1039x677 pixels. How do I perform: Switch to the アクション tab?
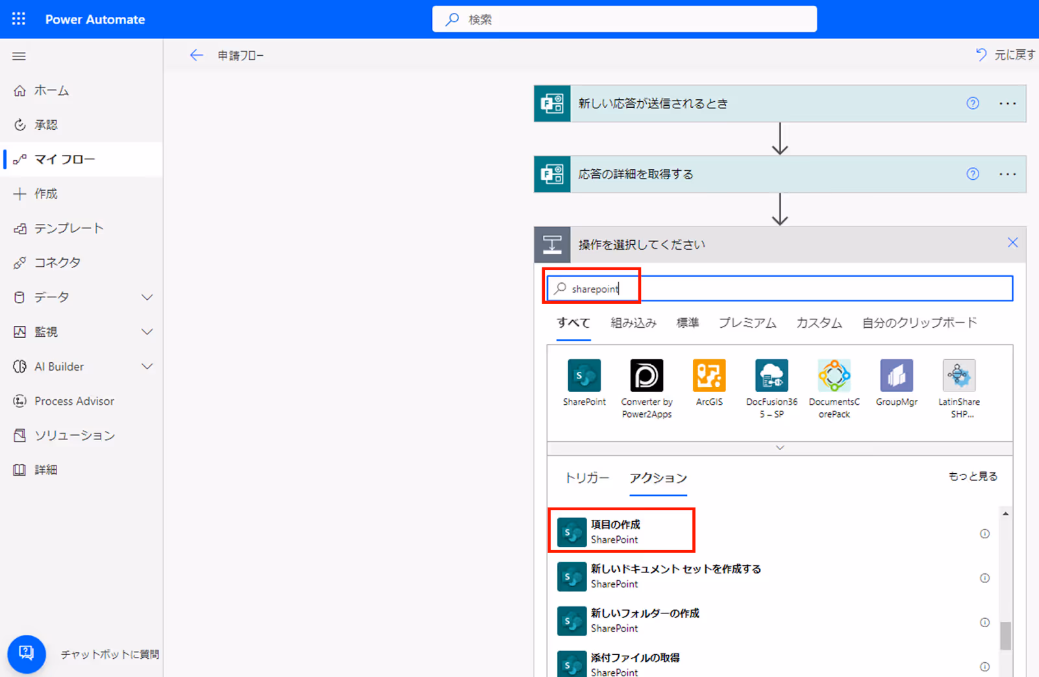(658, 478)
